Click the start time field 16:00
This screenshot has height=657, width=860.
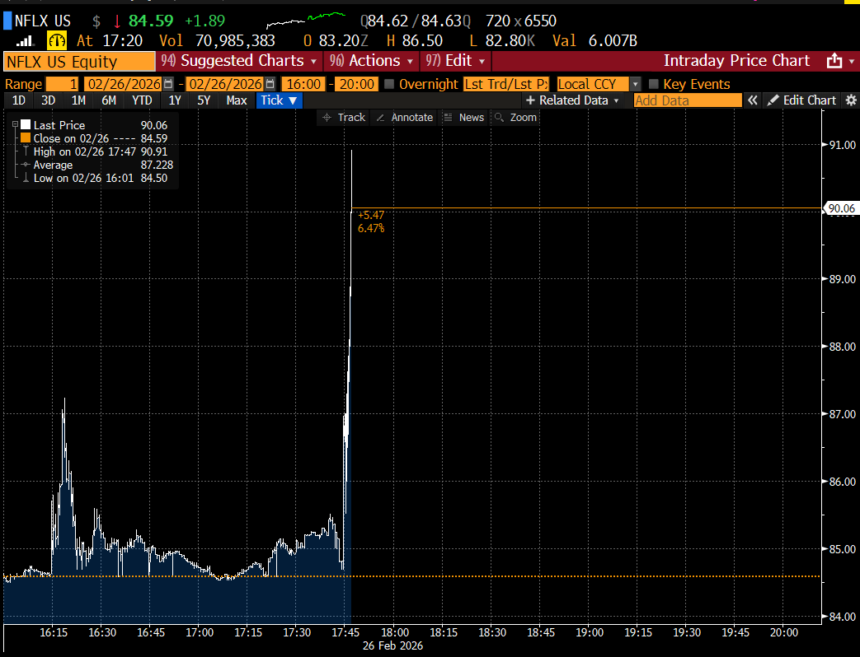[x=303, y=84]
